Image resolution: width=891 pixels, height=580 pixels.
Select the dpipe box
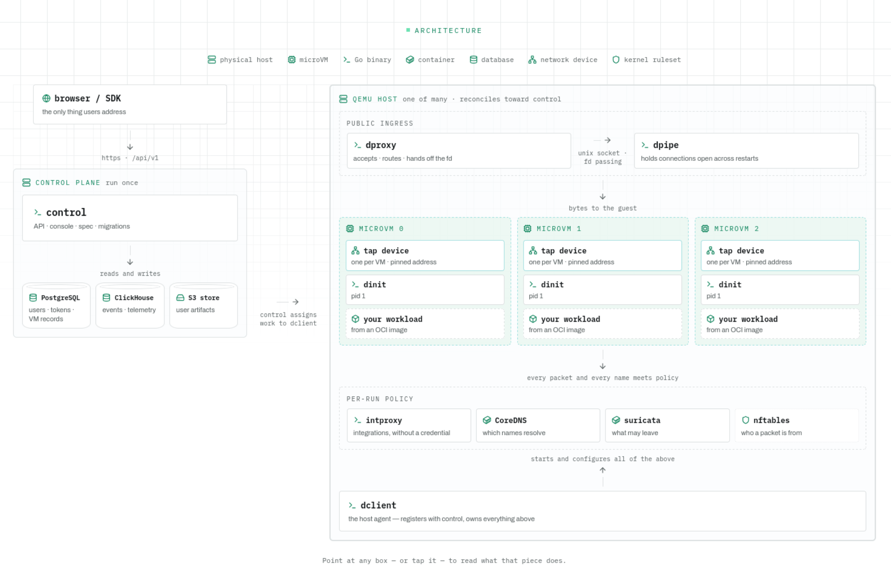click(x=747, y=151)
